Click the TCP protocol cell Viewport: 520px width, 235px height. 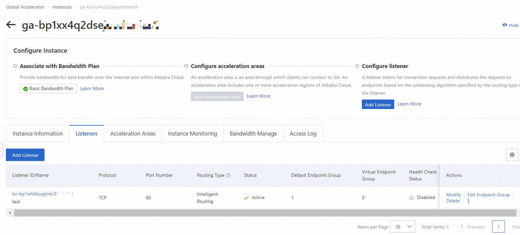click(102, 198)
